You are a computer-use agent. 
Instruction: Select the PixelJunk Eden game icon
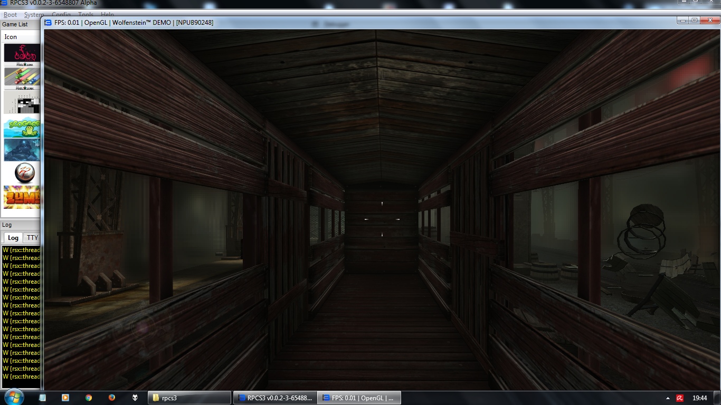(x=22, y=54)
